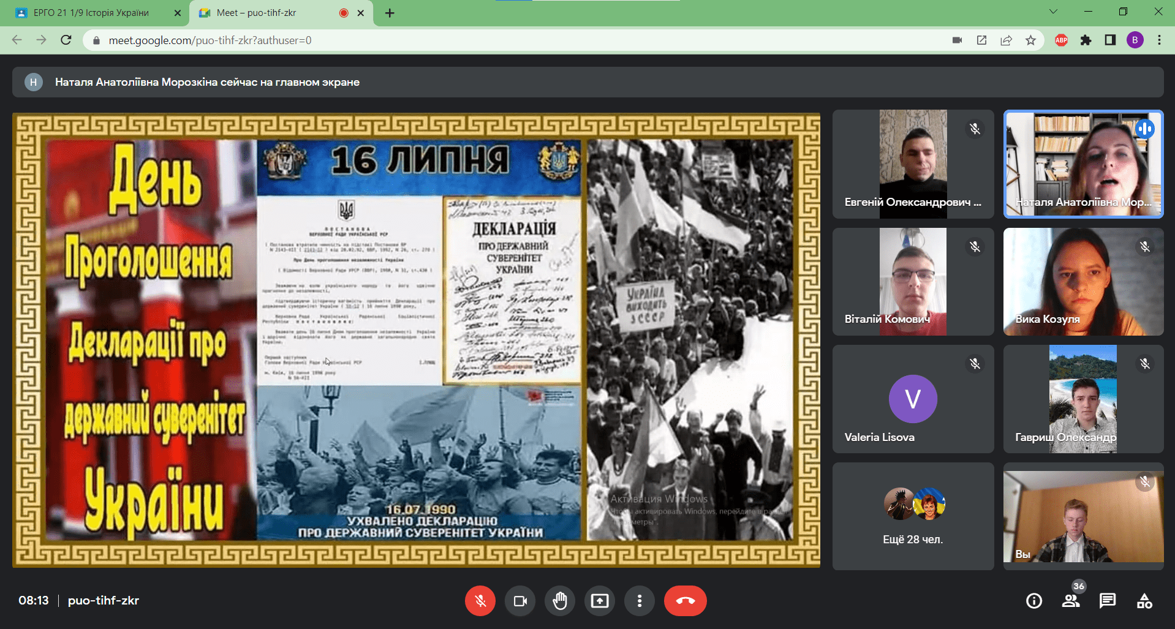1175x629 pixels.
Task: Click Вика Козуля's video tile
Action: click(x=1083, y=282)
